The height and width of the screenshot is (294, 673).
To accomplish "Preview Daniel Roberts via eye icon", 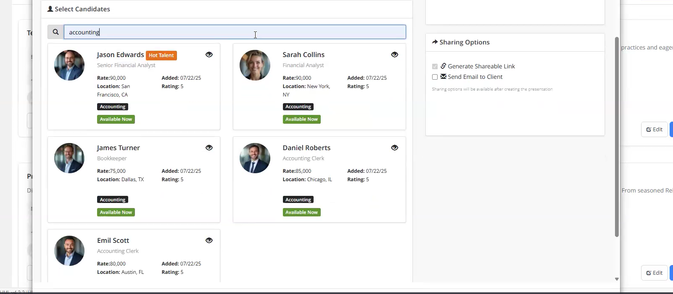I will tap(394, 148).
